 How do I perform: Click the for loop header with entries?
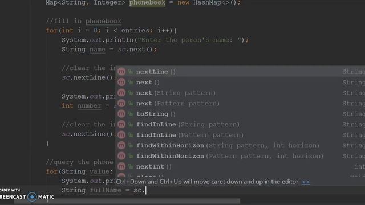(x=111, y=30)
